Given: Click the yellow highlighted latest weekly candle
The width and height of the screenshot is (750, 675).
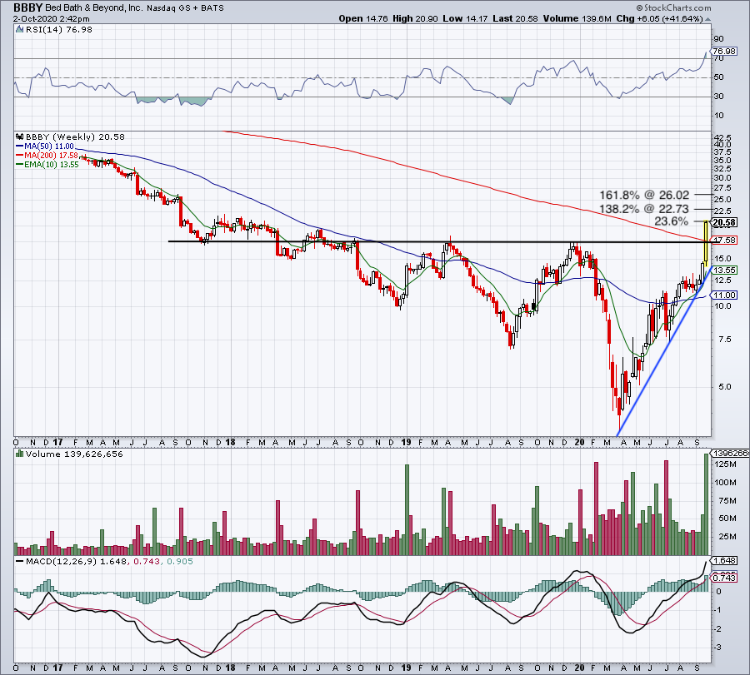Looking at the screenshot, I should [x=706, y=244].
